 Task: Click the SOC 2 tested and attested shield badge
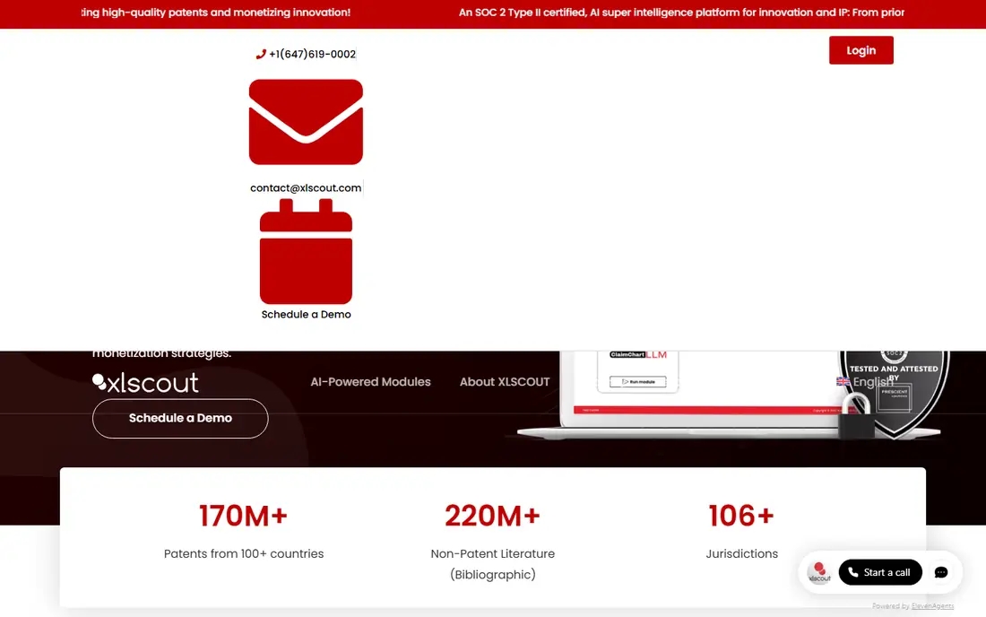point(894,393)
